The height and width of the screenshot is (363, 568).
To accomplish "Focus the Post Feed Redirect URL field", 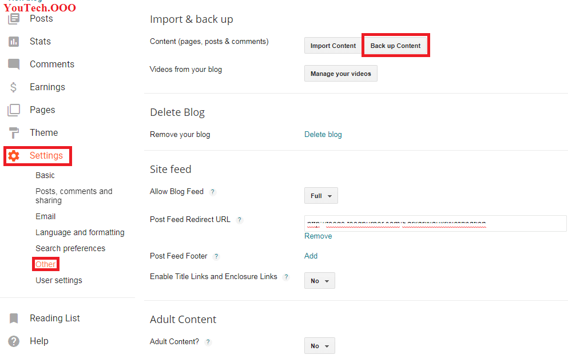I will point(435,223).
